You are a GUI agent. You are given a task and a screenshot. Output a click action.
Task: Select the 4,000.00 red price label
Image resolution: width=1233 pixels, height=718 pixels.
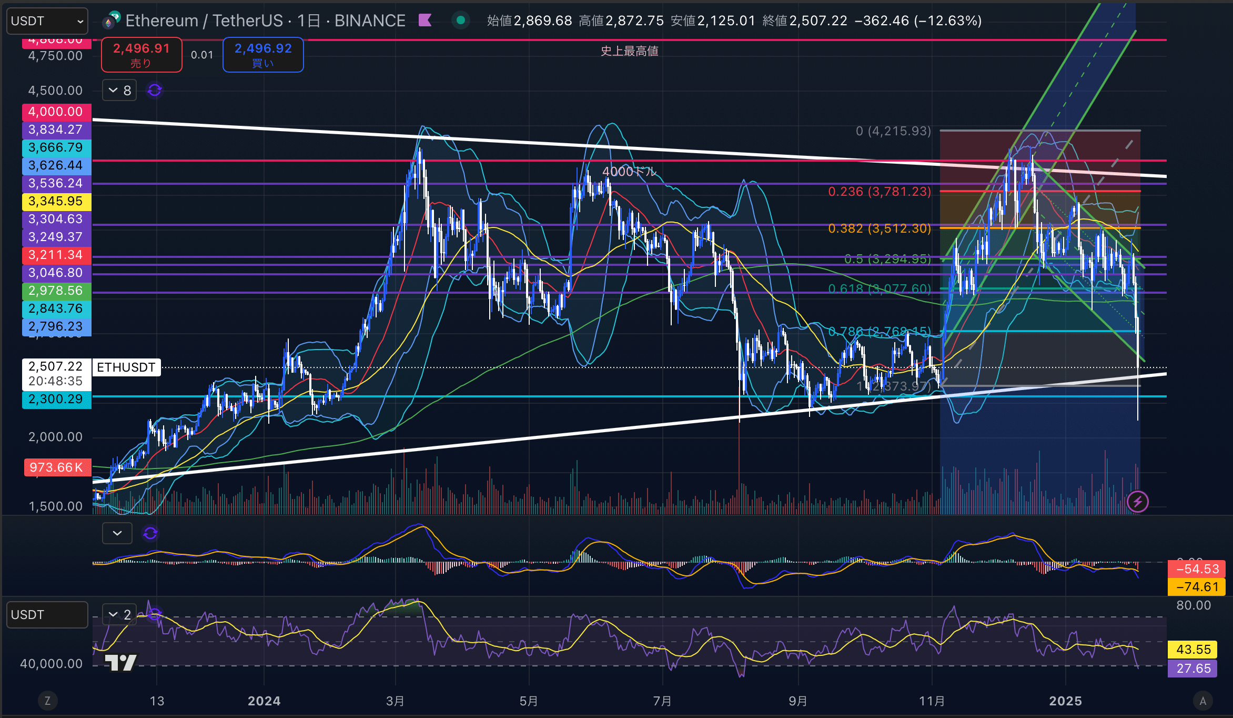[x=56, y=112]
